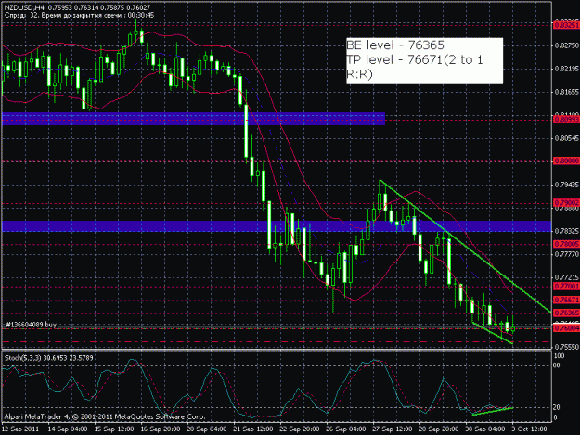This screenshot has height=435, width=580.
Task: Select the lower blue rectangle zone near 0.78325
Action: 277,226
